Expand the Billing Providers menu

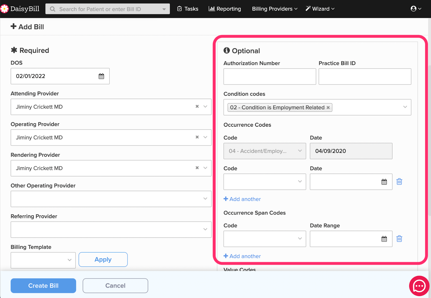click(x=274, y=9)
